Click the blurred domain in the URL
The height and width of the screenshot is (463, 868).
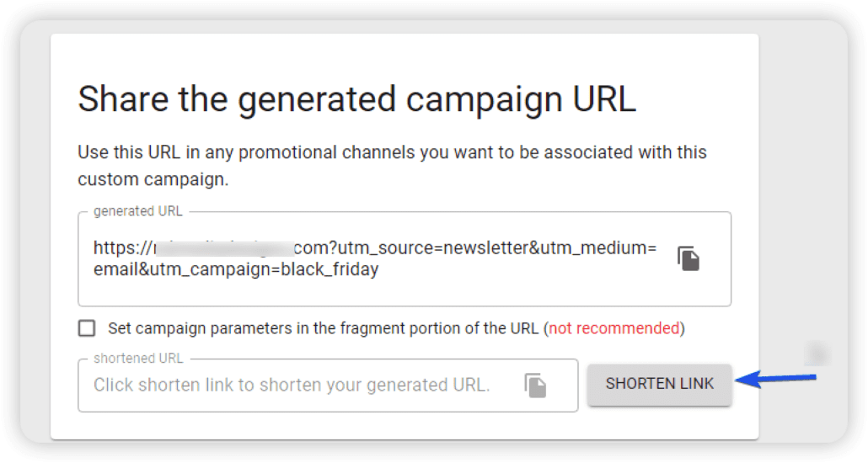tap(223, 247)
